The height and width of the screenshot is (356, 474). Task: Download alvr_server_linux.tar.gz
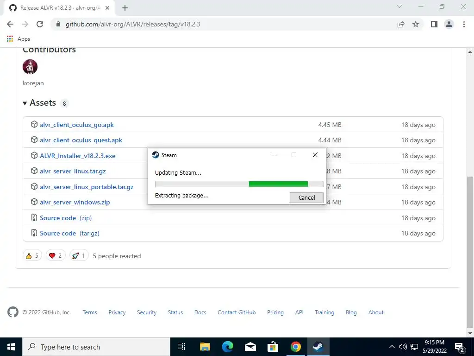(73, 171)
